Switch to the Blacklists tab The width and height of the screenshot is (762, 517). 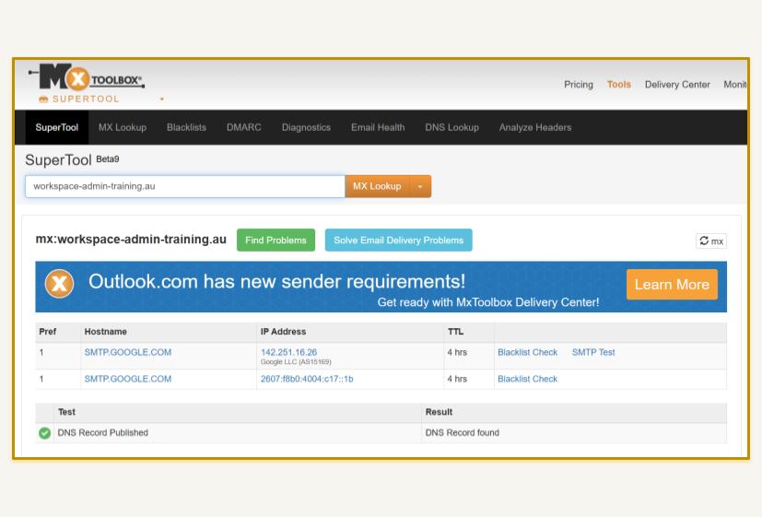186,127
